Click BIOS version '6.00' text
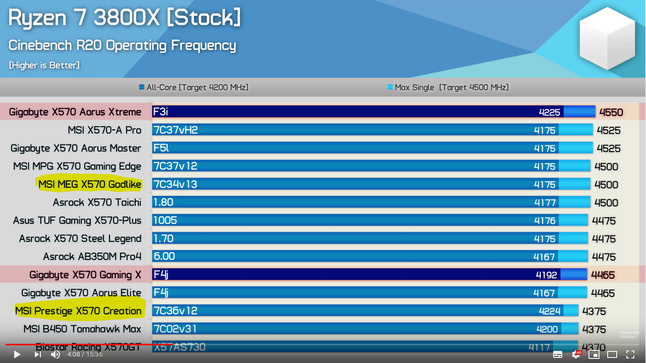Image resolution: width=646 pixels, height=363 pixels. [165, 256]
